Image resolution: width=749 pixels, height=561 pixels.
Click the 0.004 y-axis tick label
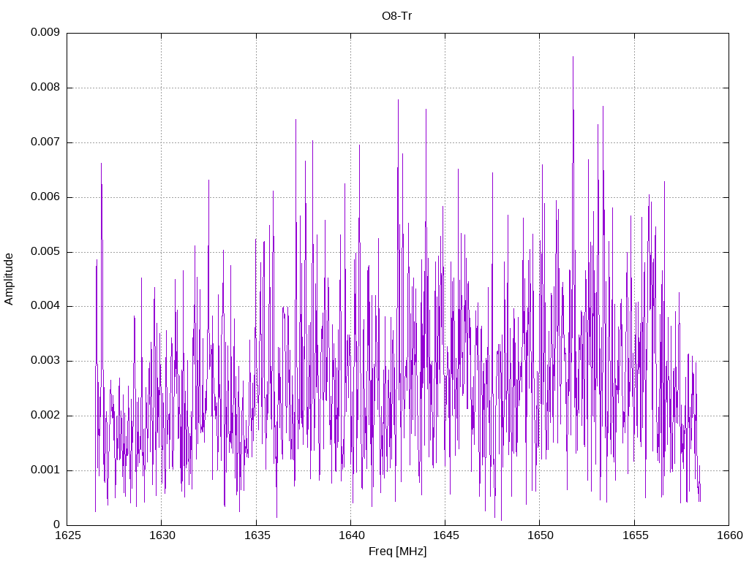click(x=45, y=306)
